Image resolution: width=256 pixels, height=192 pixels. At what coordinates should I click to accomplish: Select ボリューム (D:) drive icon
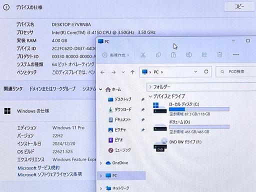(x=160, y=127)
